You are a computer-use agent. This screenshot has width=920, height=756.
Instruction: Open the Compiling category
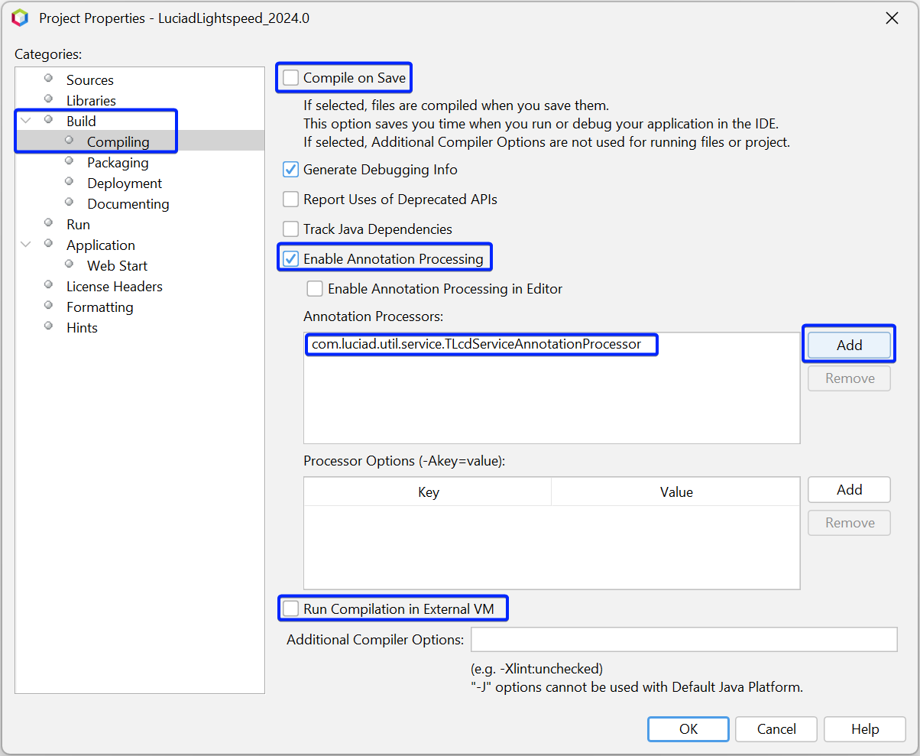pos(118,142)
